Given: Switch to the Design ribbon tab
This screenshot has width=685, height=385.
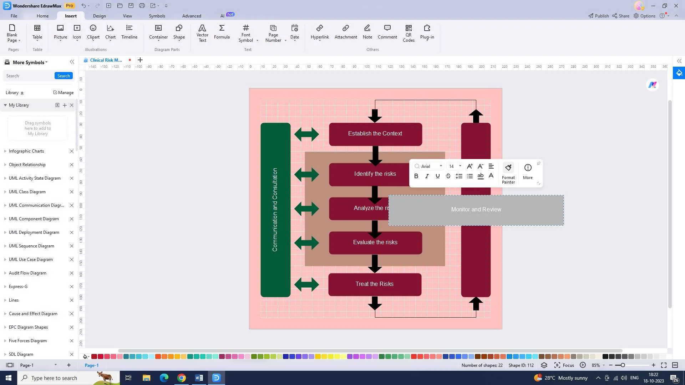Looking at the screenshot, I should pos(99,16).
